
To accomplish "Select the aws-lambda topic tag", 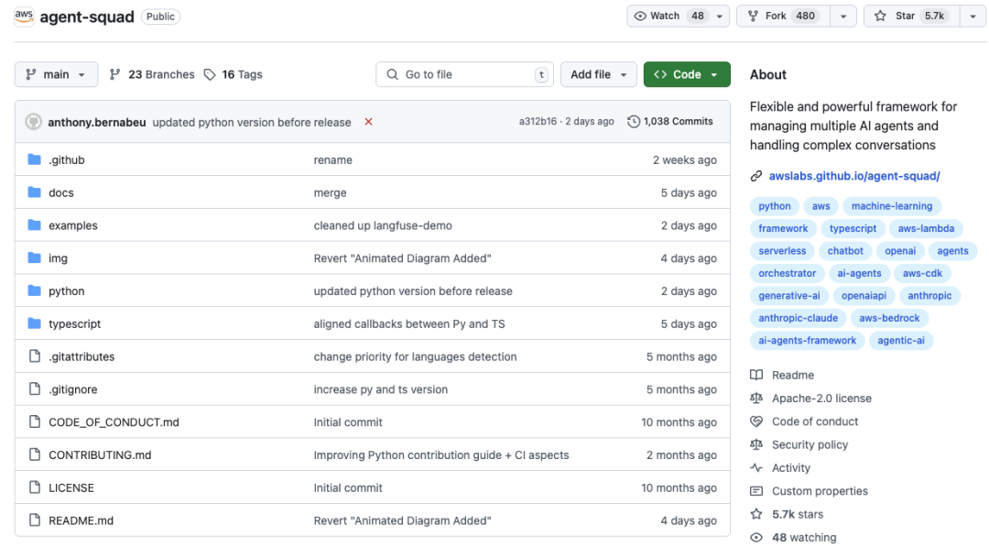I will (926, 228).
